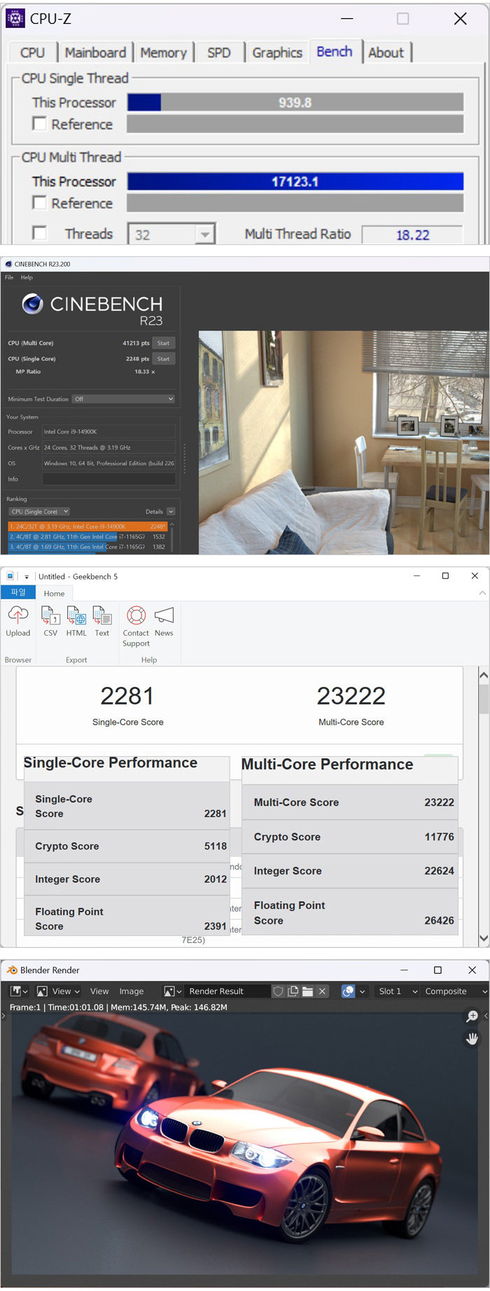Select the pan hand tool in Blender
This screenshot has height=1291, width=490.
click(x=472, y=1038)
